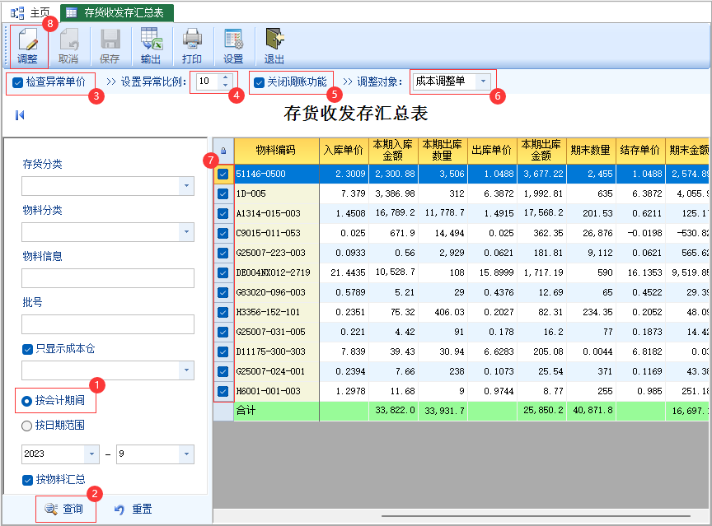The image size is (712, 526).
Task: Uncheck the row checkbox for 51146-0500
Action: pos(223,175)
